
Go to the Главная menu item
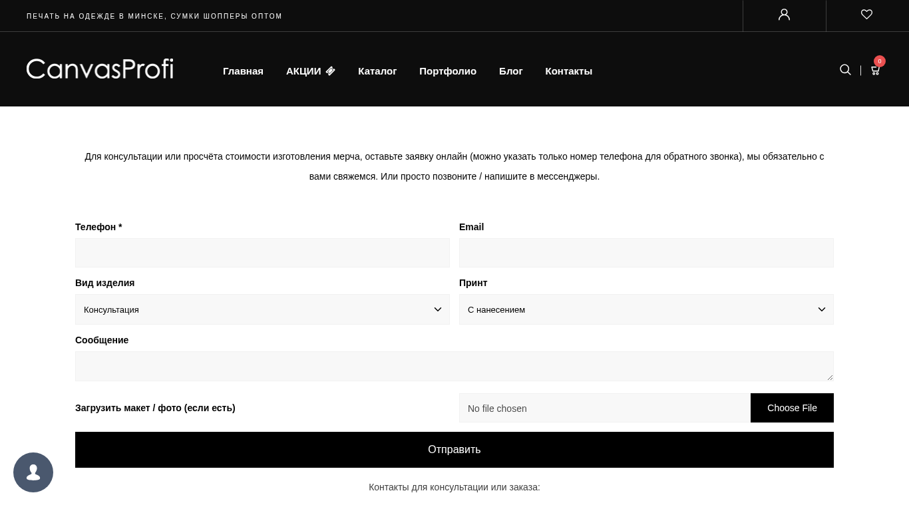243,71
